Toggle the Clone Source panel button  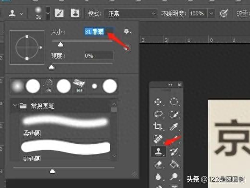pos(75,13)
